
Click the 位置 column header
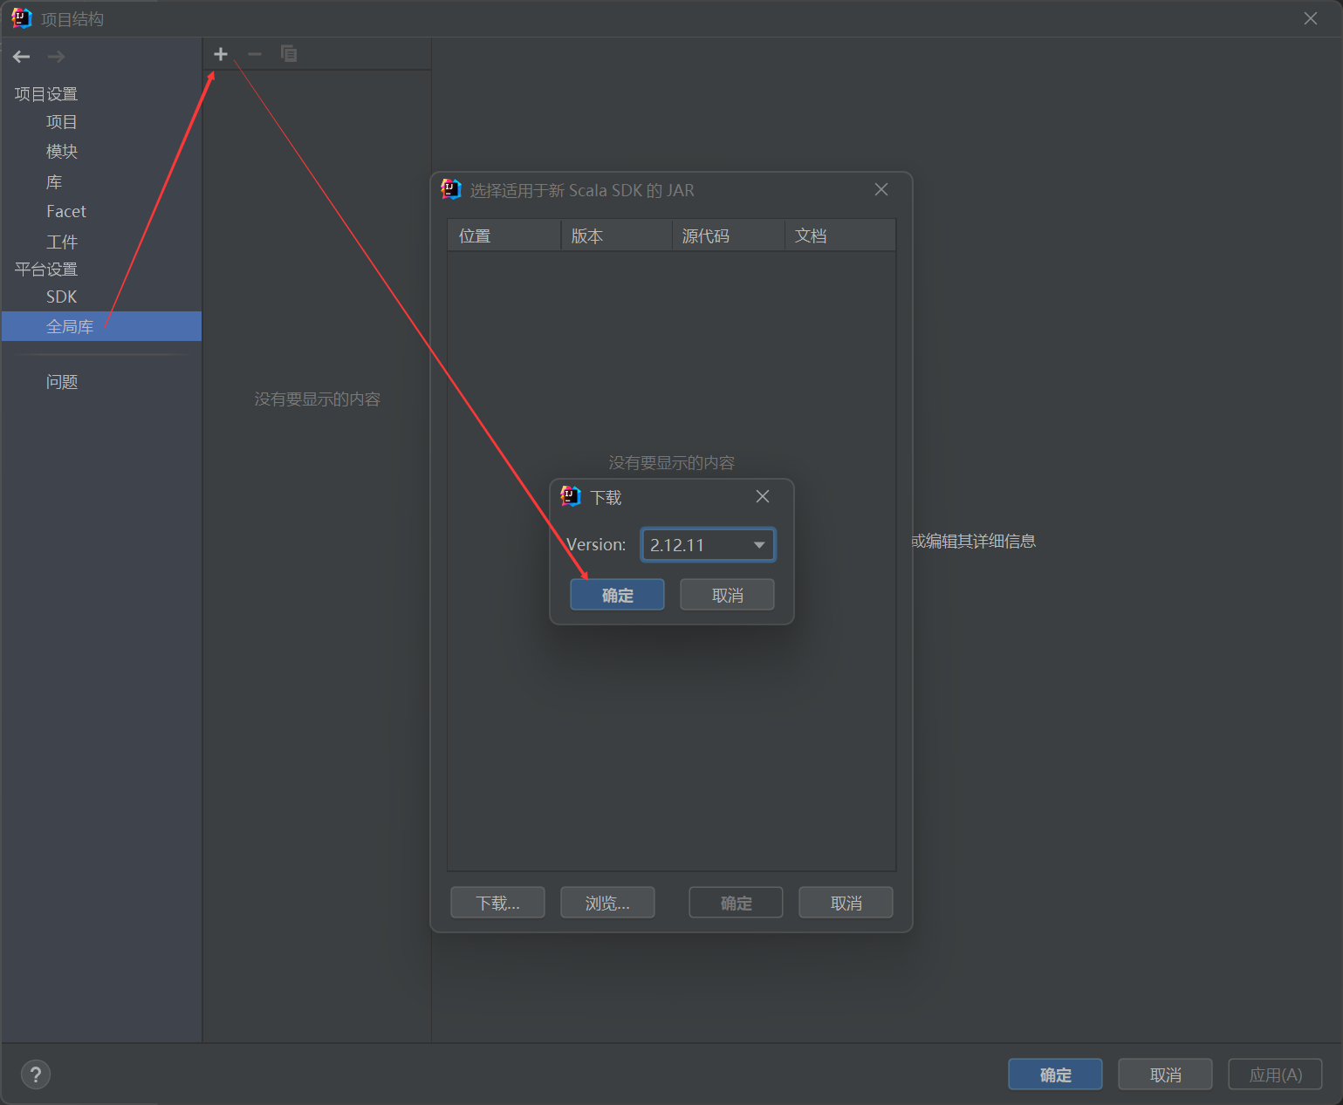504,235
